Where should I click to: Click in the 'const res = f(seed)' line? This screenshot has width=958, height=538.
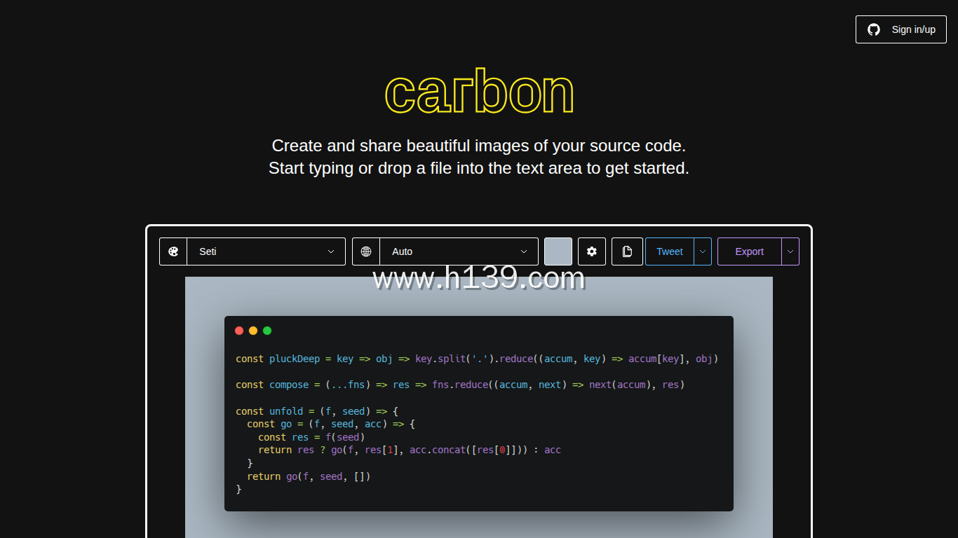[311, 437]
